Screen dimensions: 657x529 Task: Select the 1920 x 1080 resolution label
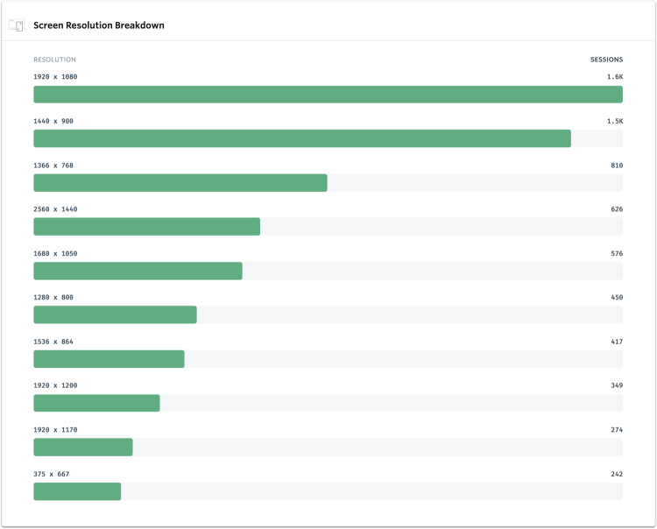pyautogui.click(x=55, y=77)
